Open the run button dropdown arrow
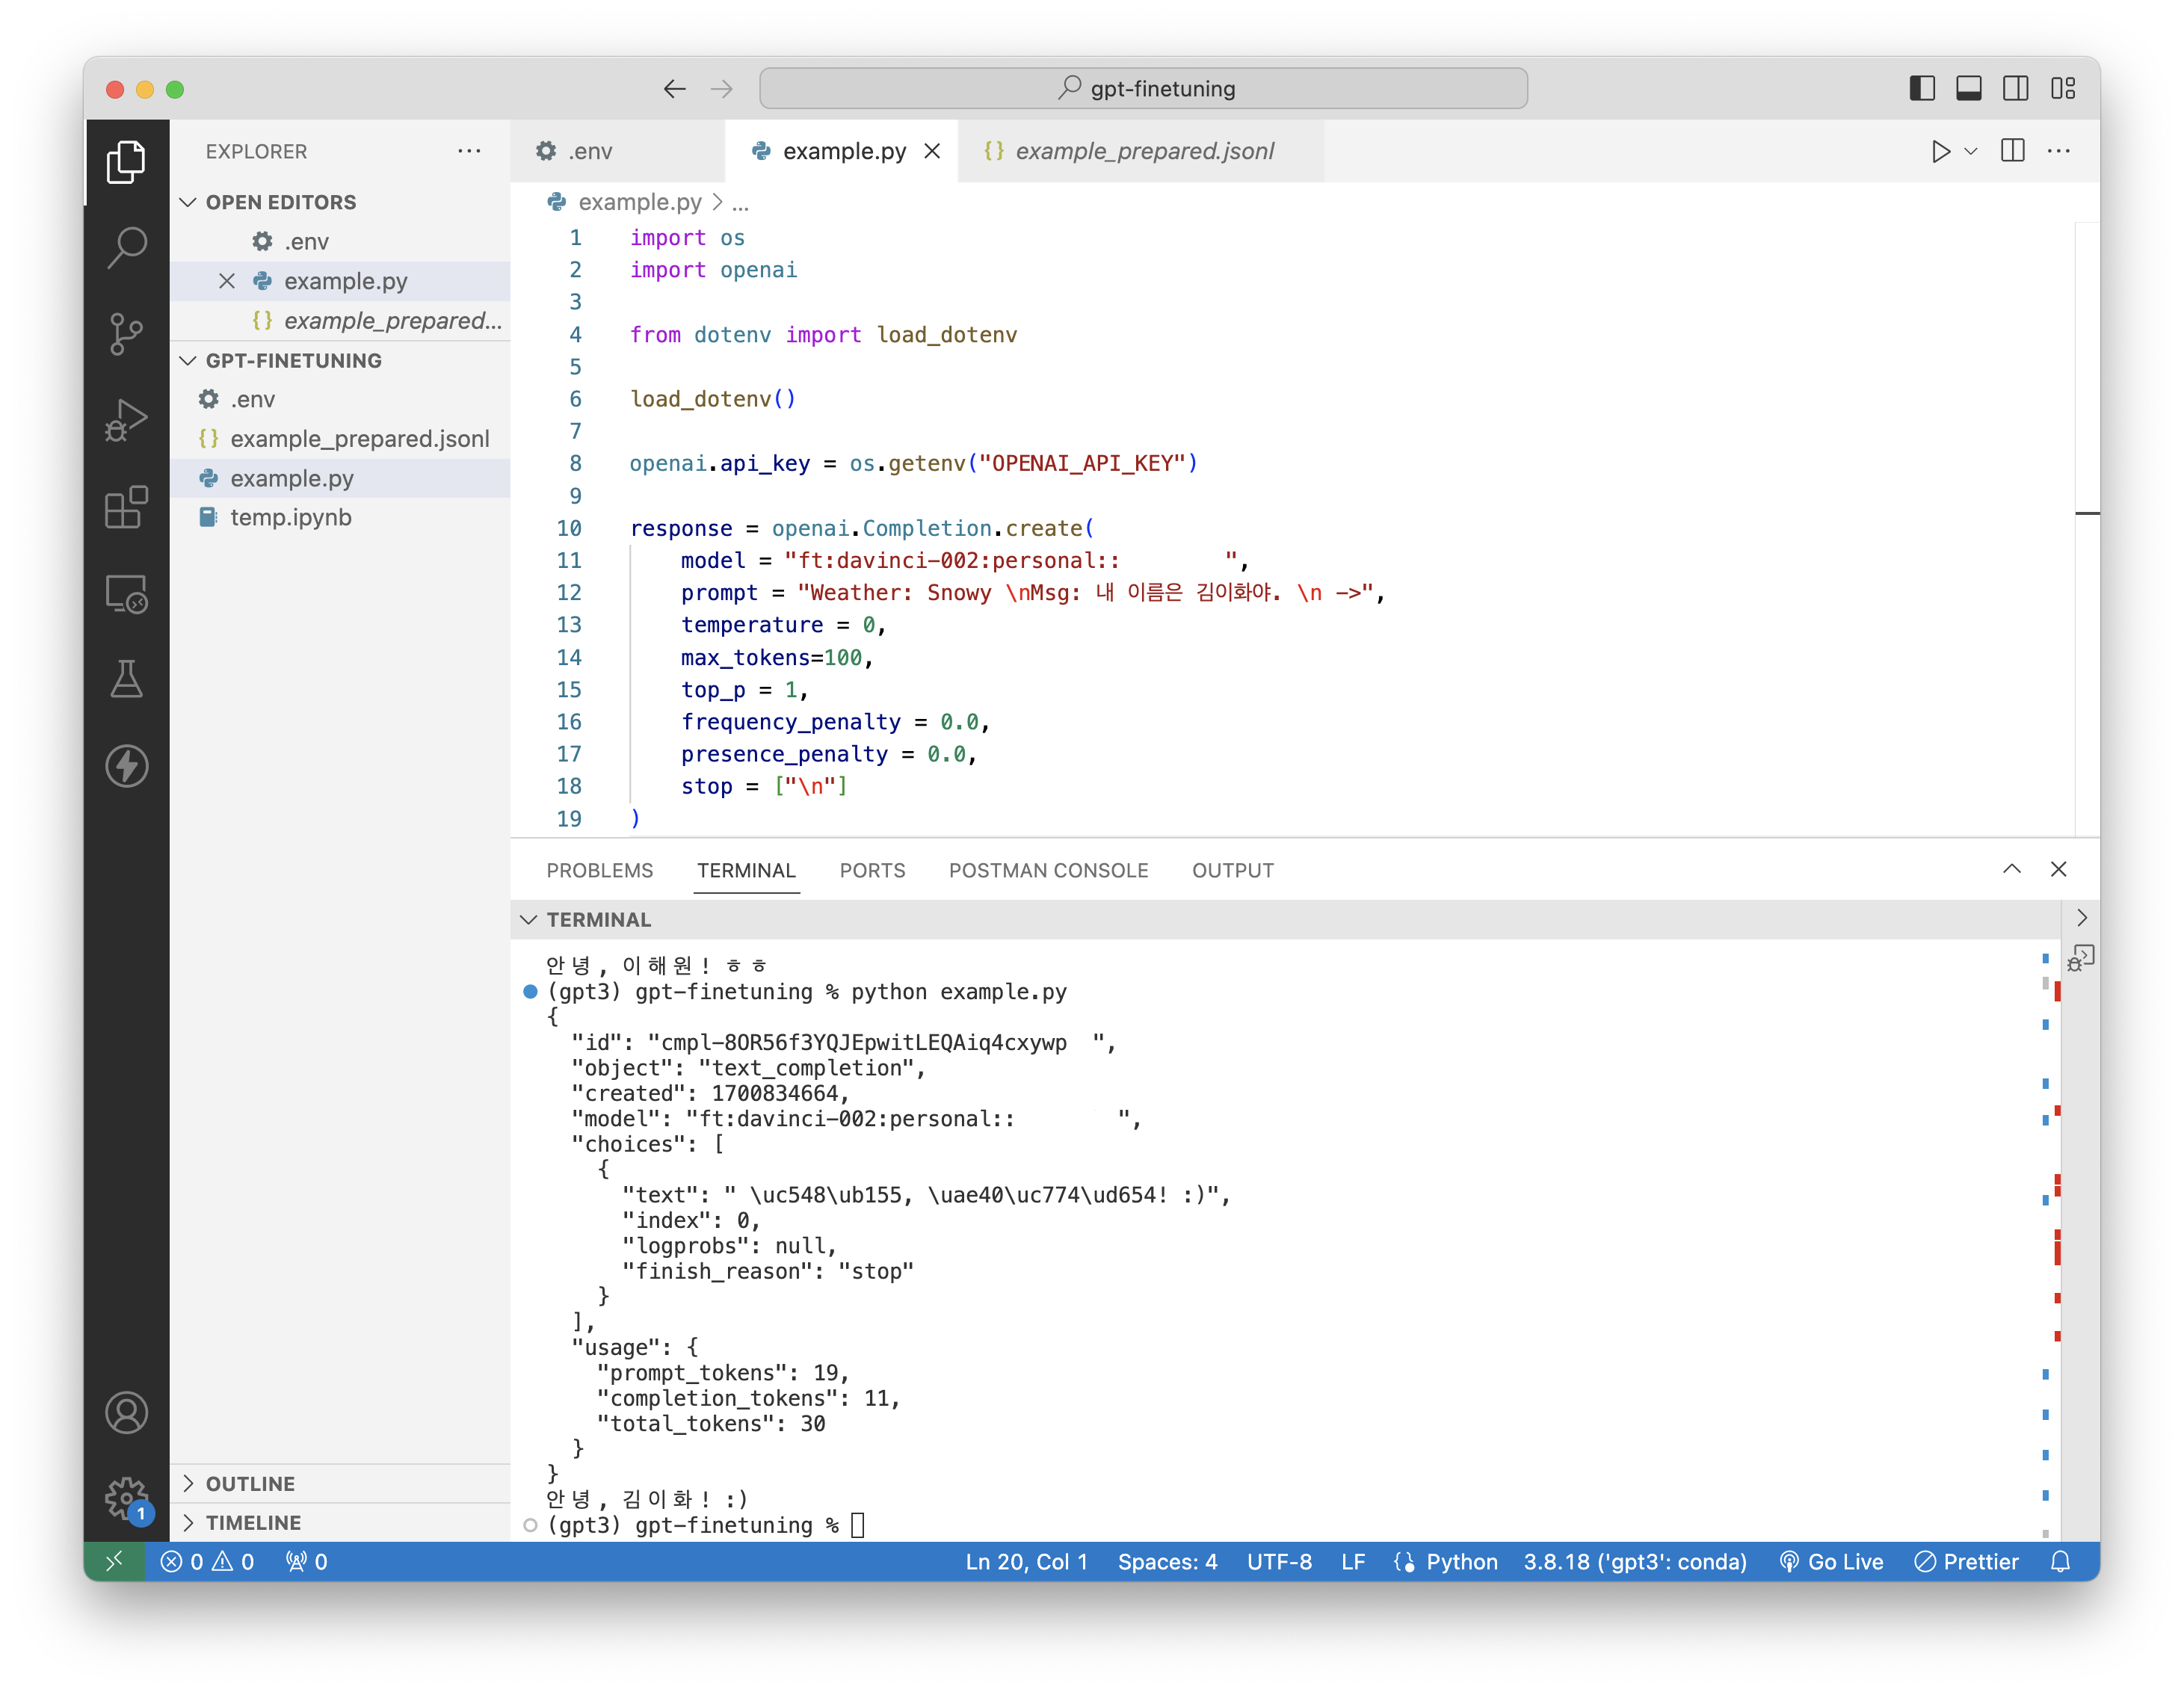Screen dimensions: 2184x1692 [1971, 151]
